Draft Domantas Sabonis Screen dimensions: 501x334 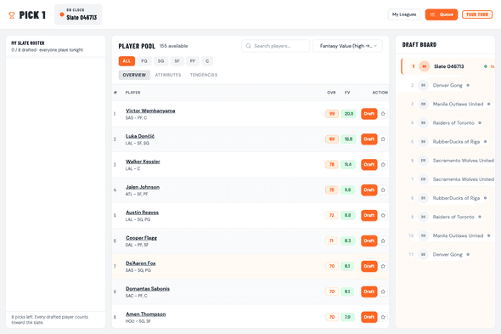coord(369,292)
